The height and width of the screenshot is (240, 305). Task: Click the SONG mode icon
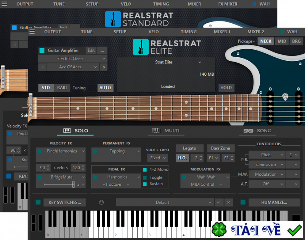coord(249,131)
